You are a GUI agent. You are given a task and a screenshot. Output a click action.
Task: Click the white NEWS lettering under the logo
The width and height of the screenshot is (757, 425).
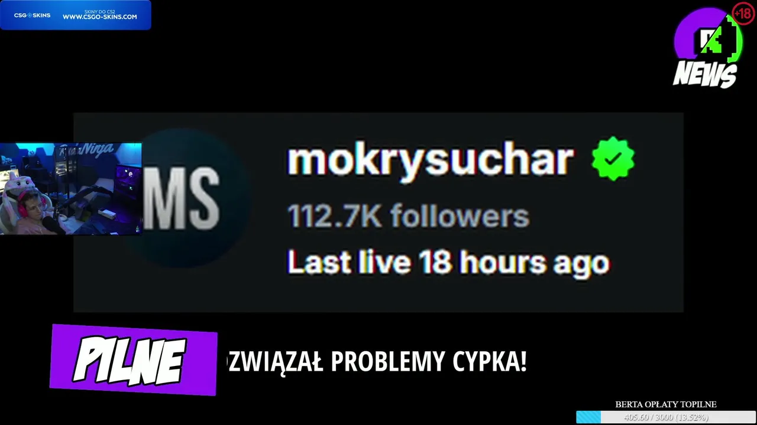point(705,74)
